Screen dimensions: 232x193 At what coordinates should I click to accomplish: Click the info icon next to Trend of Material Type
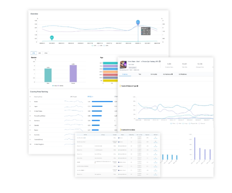click(x=138, y=86)
